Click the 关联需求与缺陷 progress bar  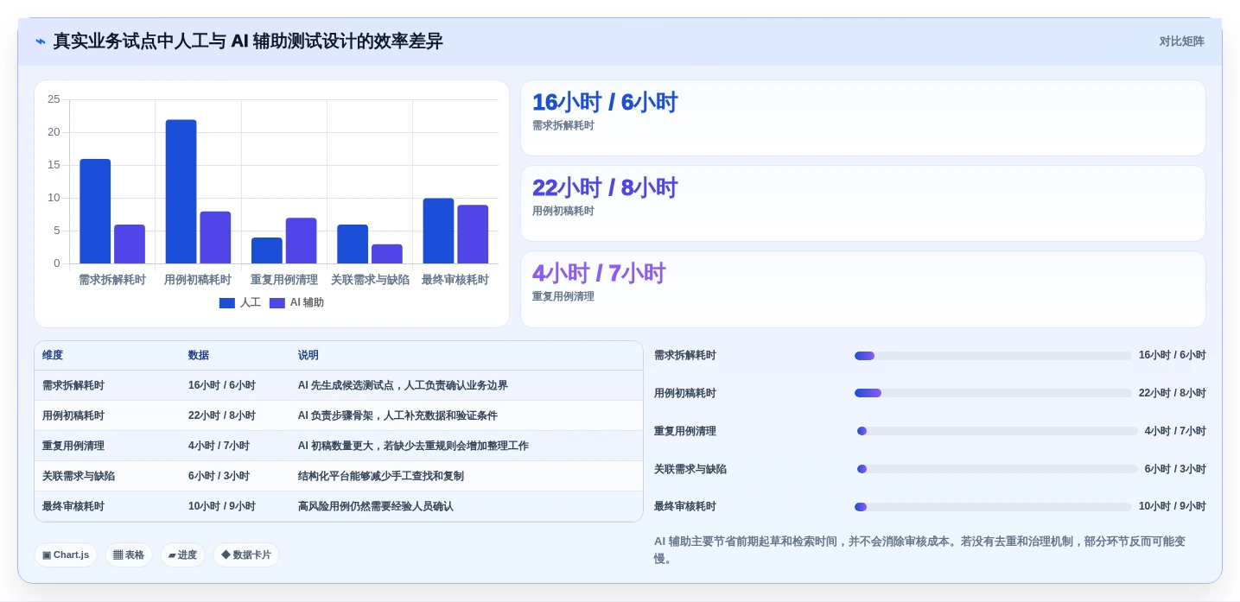pyautogui.click(x=997, y=469)
